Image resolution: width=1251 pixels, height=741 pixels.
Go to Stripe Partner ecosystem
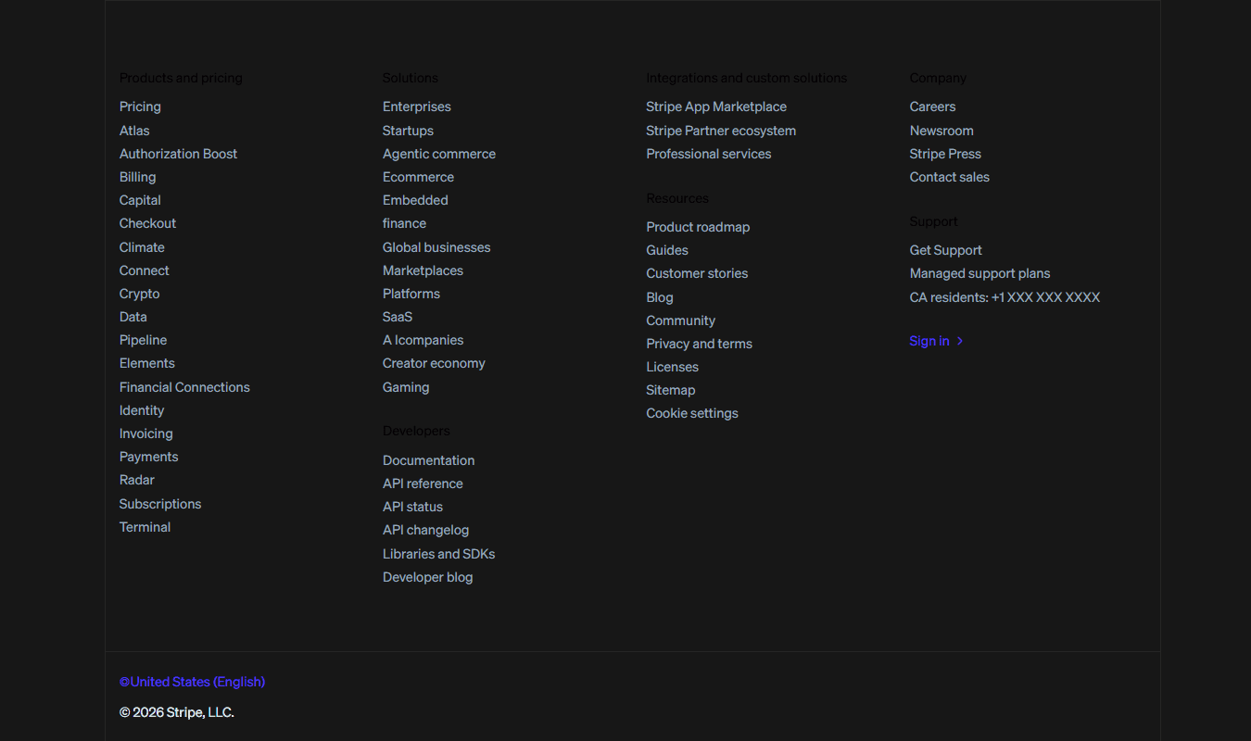(x=721, y=131)
